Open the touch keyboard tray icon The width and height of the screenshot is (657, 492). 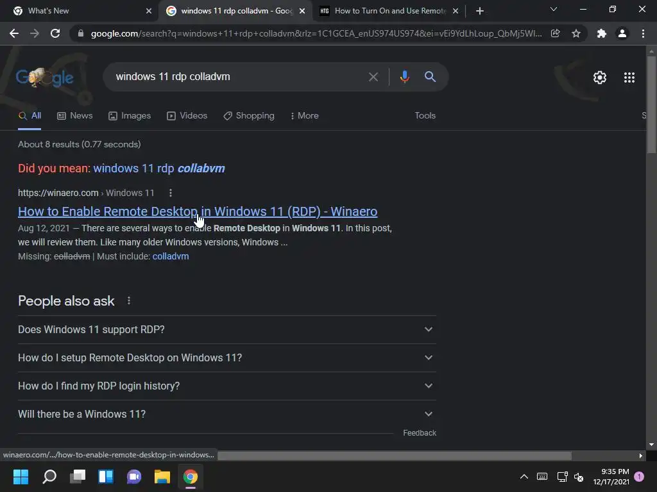542,477
